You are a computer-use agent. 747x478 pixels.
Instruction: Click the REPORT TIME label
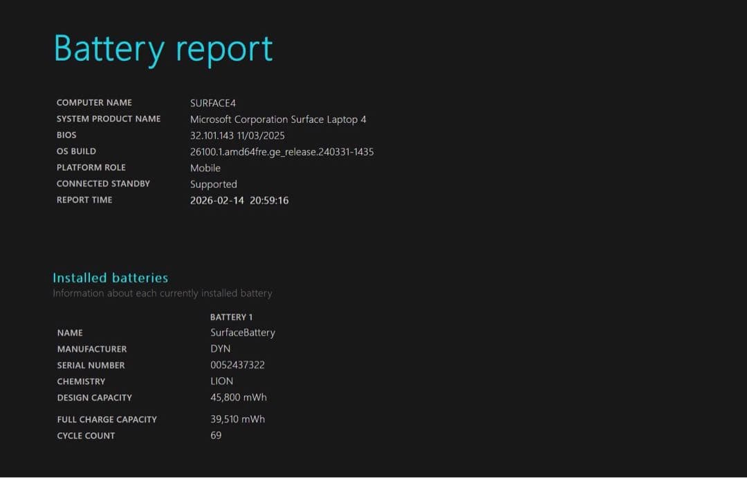click(x=84, y=200)
